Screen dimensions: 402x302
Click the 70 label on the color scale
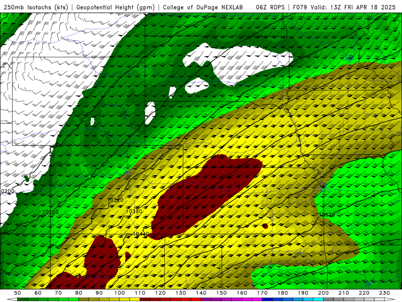[x=58, y=293]
